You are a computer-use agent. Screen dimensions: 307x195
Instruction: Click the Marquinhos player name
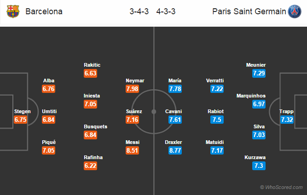251,96
